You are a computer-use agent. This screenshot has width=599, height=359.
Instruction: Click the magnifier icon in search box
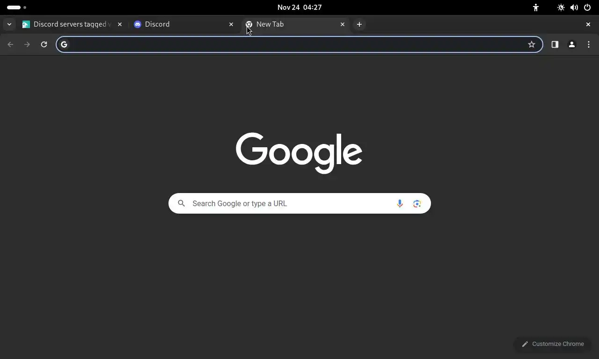click(x=182, y=203)
